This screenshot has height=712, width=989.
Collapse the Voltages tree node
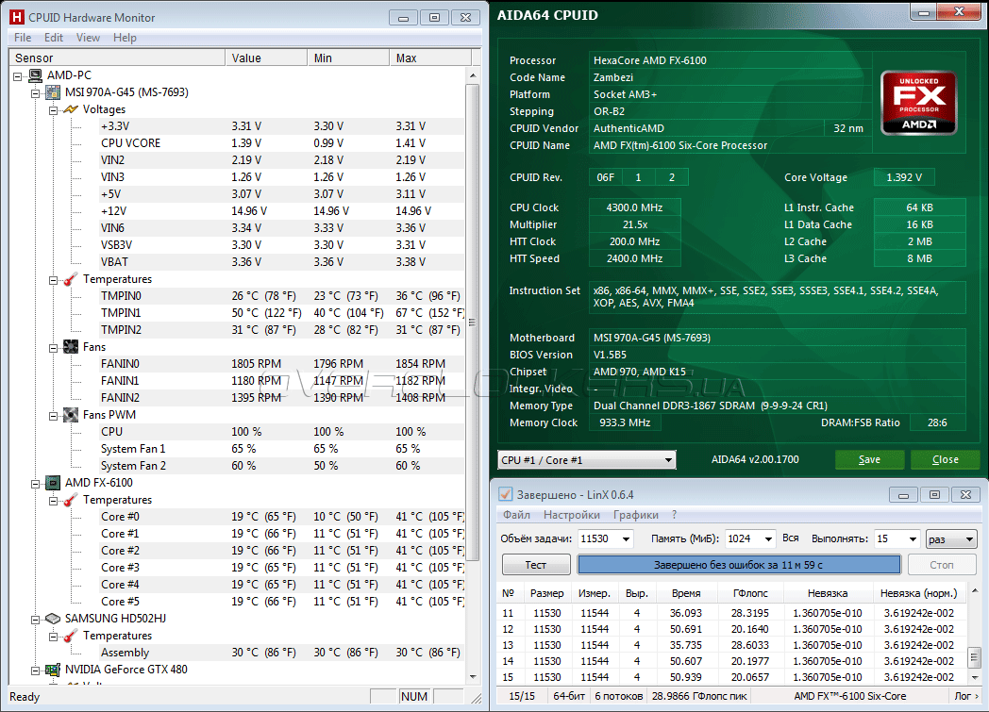[53, 109]
